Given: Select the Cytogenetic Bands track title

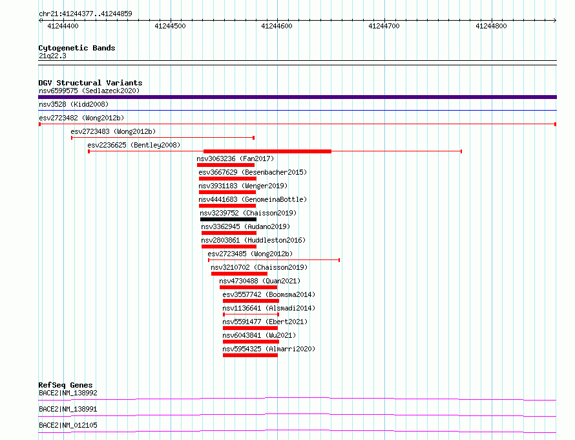Looking at the screenshot, I should 77,48.
